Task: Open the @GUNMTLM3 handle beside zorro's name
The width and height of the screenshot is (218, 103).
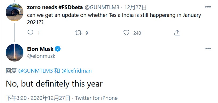Action: pos(102,7)
